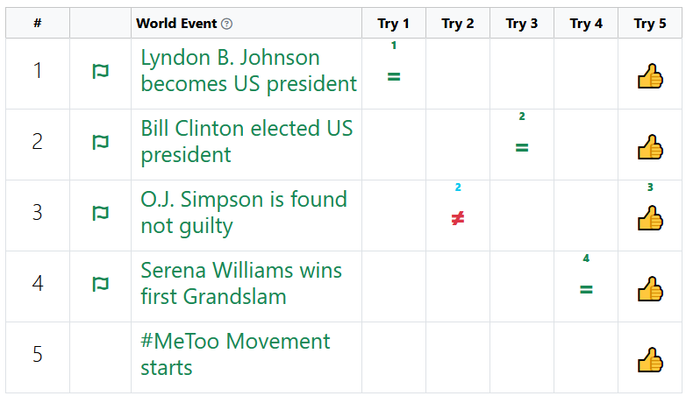Open #MeToo Movement starts link

pos(235,355)
